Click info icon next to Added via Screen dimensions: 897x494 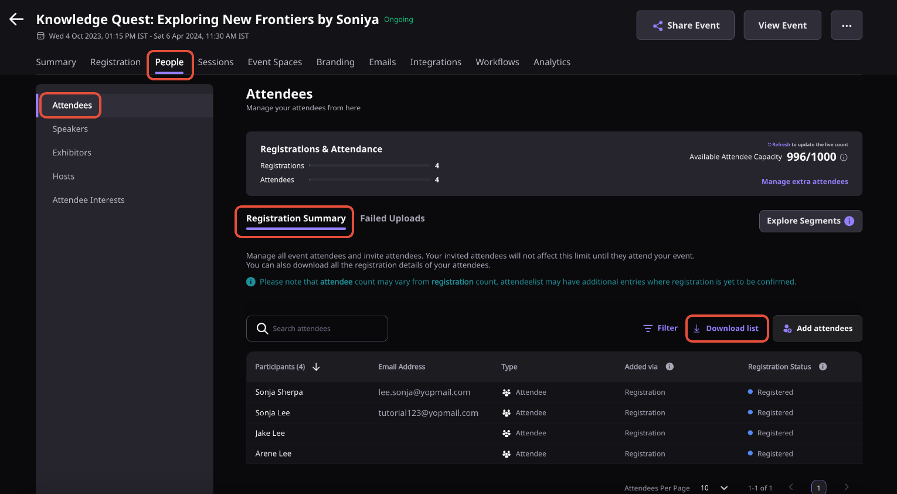(670, 367)
